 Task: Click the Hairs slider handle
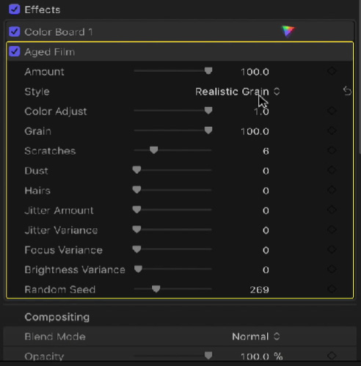pyautogui.click(x=136, y=190)
